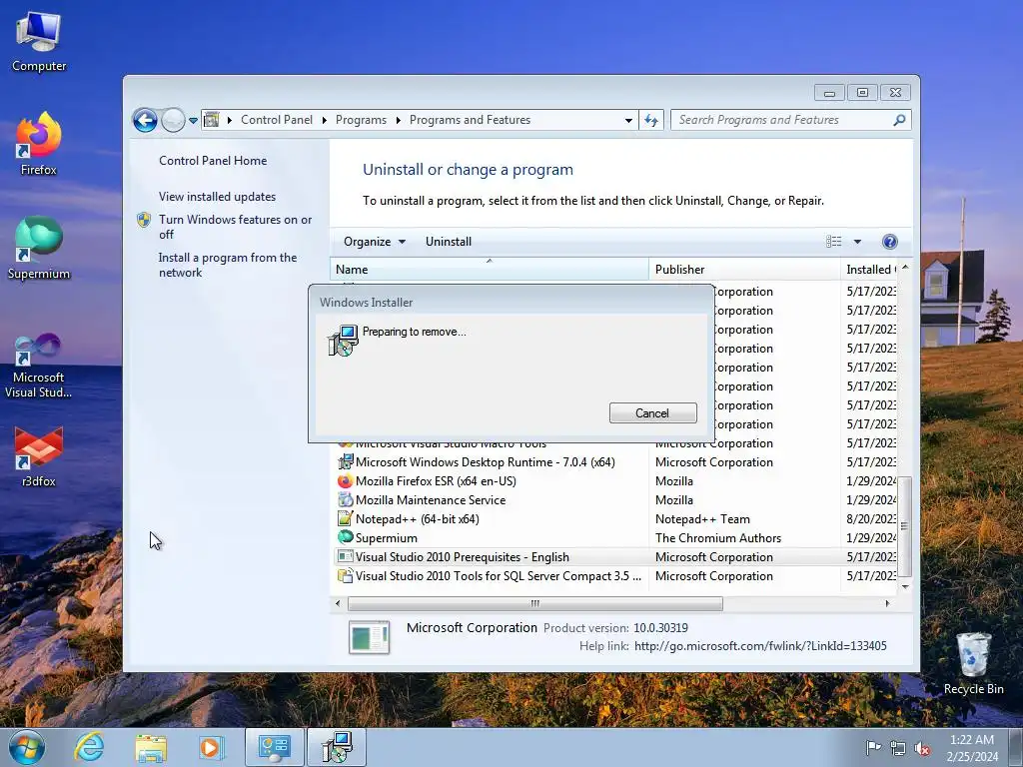Image resolution: width=1023 pixels, height=767 pixels.
Task: Click the muted volume tray icon
Action: [x=922, y=748]
